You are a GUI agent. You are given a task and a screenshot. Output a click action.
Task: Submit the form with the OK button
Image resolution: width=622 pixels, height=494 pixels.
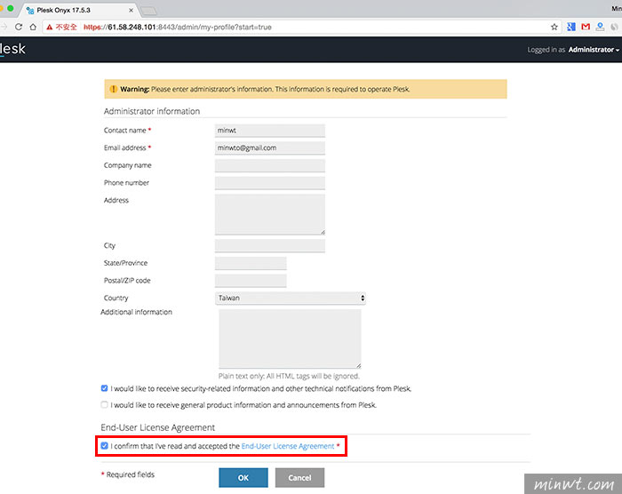pyautogui.click(x=243, y=478)
